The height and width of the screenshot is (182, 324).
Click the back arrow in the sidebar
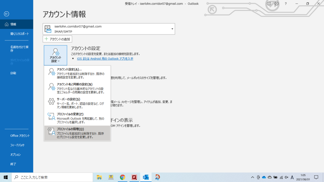coord(7,14)
